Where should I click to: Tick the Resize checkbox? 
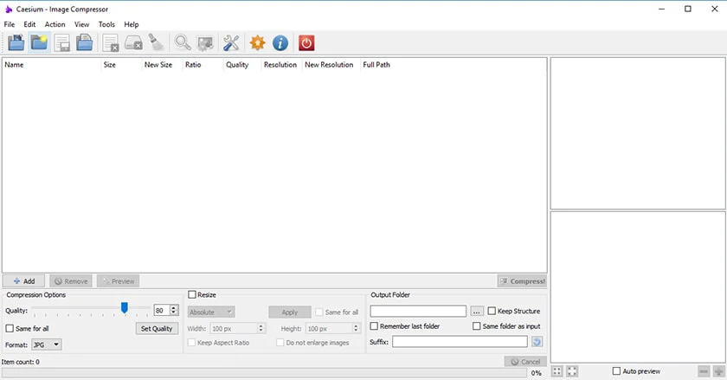[192, 294]
